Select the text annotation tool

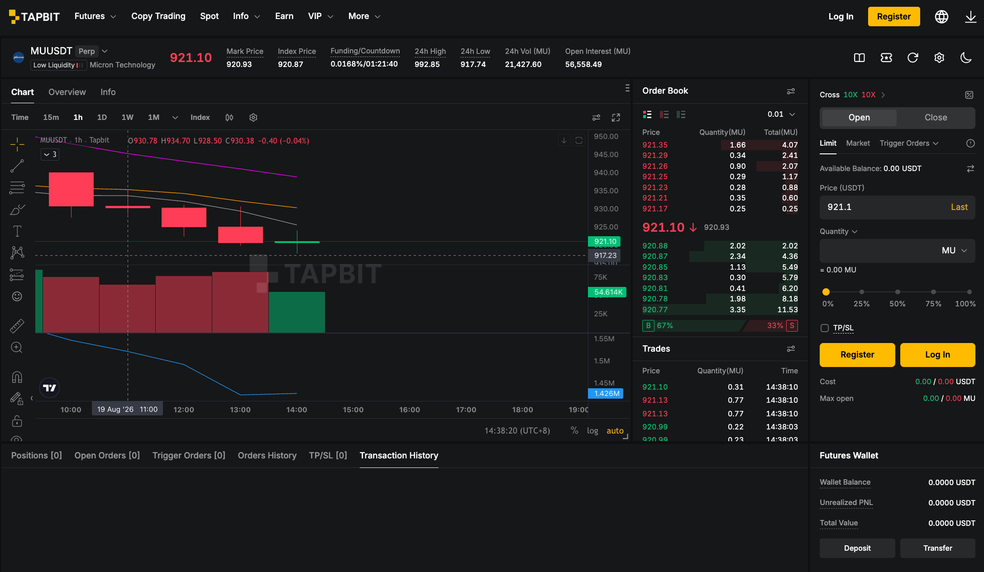pyautogui.click(x=17, y=231)
